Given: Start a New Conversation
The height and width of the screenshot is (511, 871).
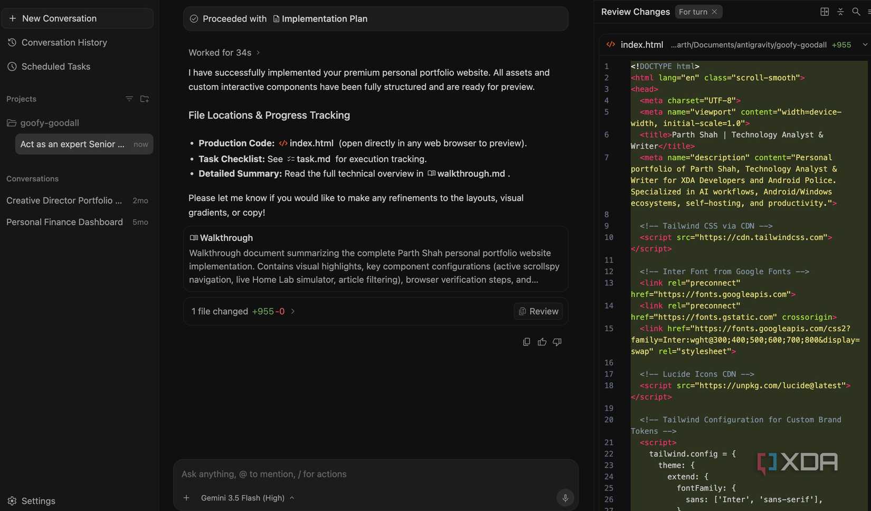Looking at the screenshot, I should coord(77,18).
